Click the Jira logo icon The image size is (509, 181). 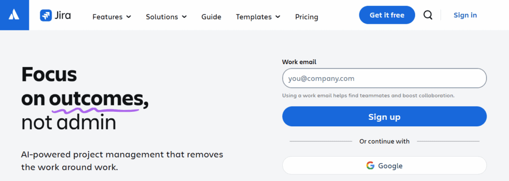point(46,15)
